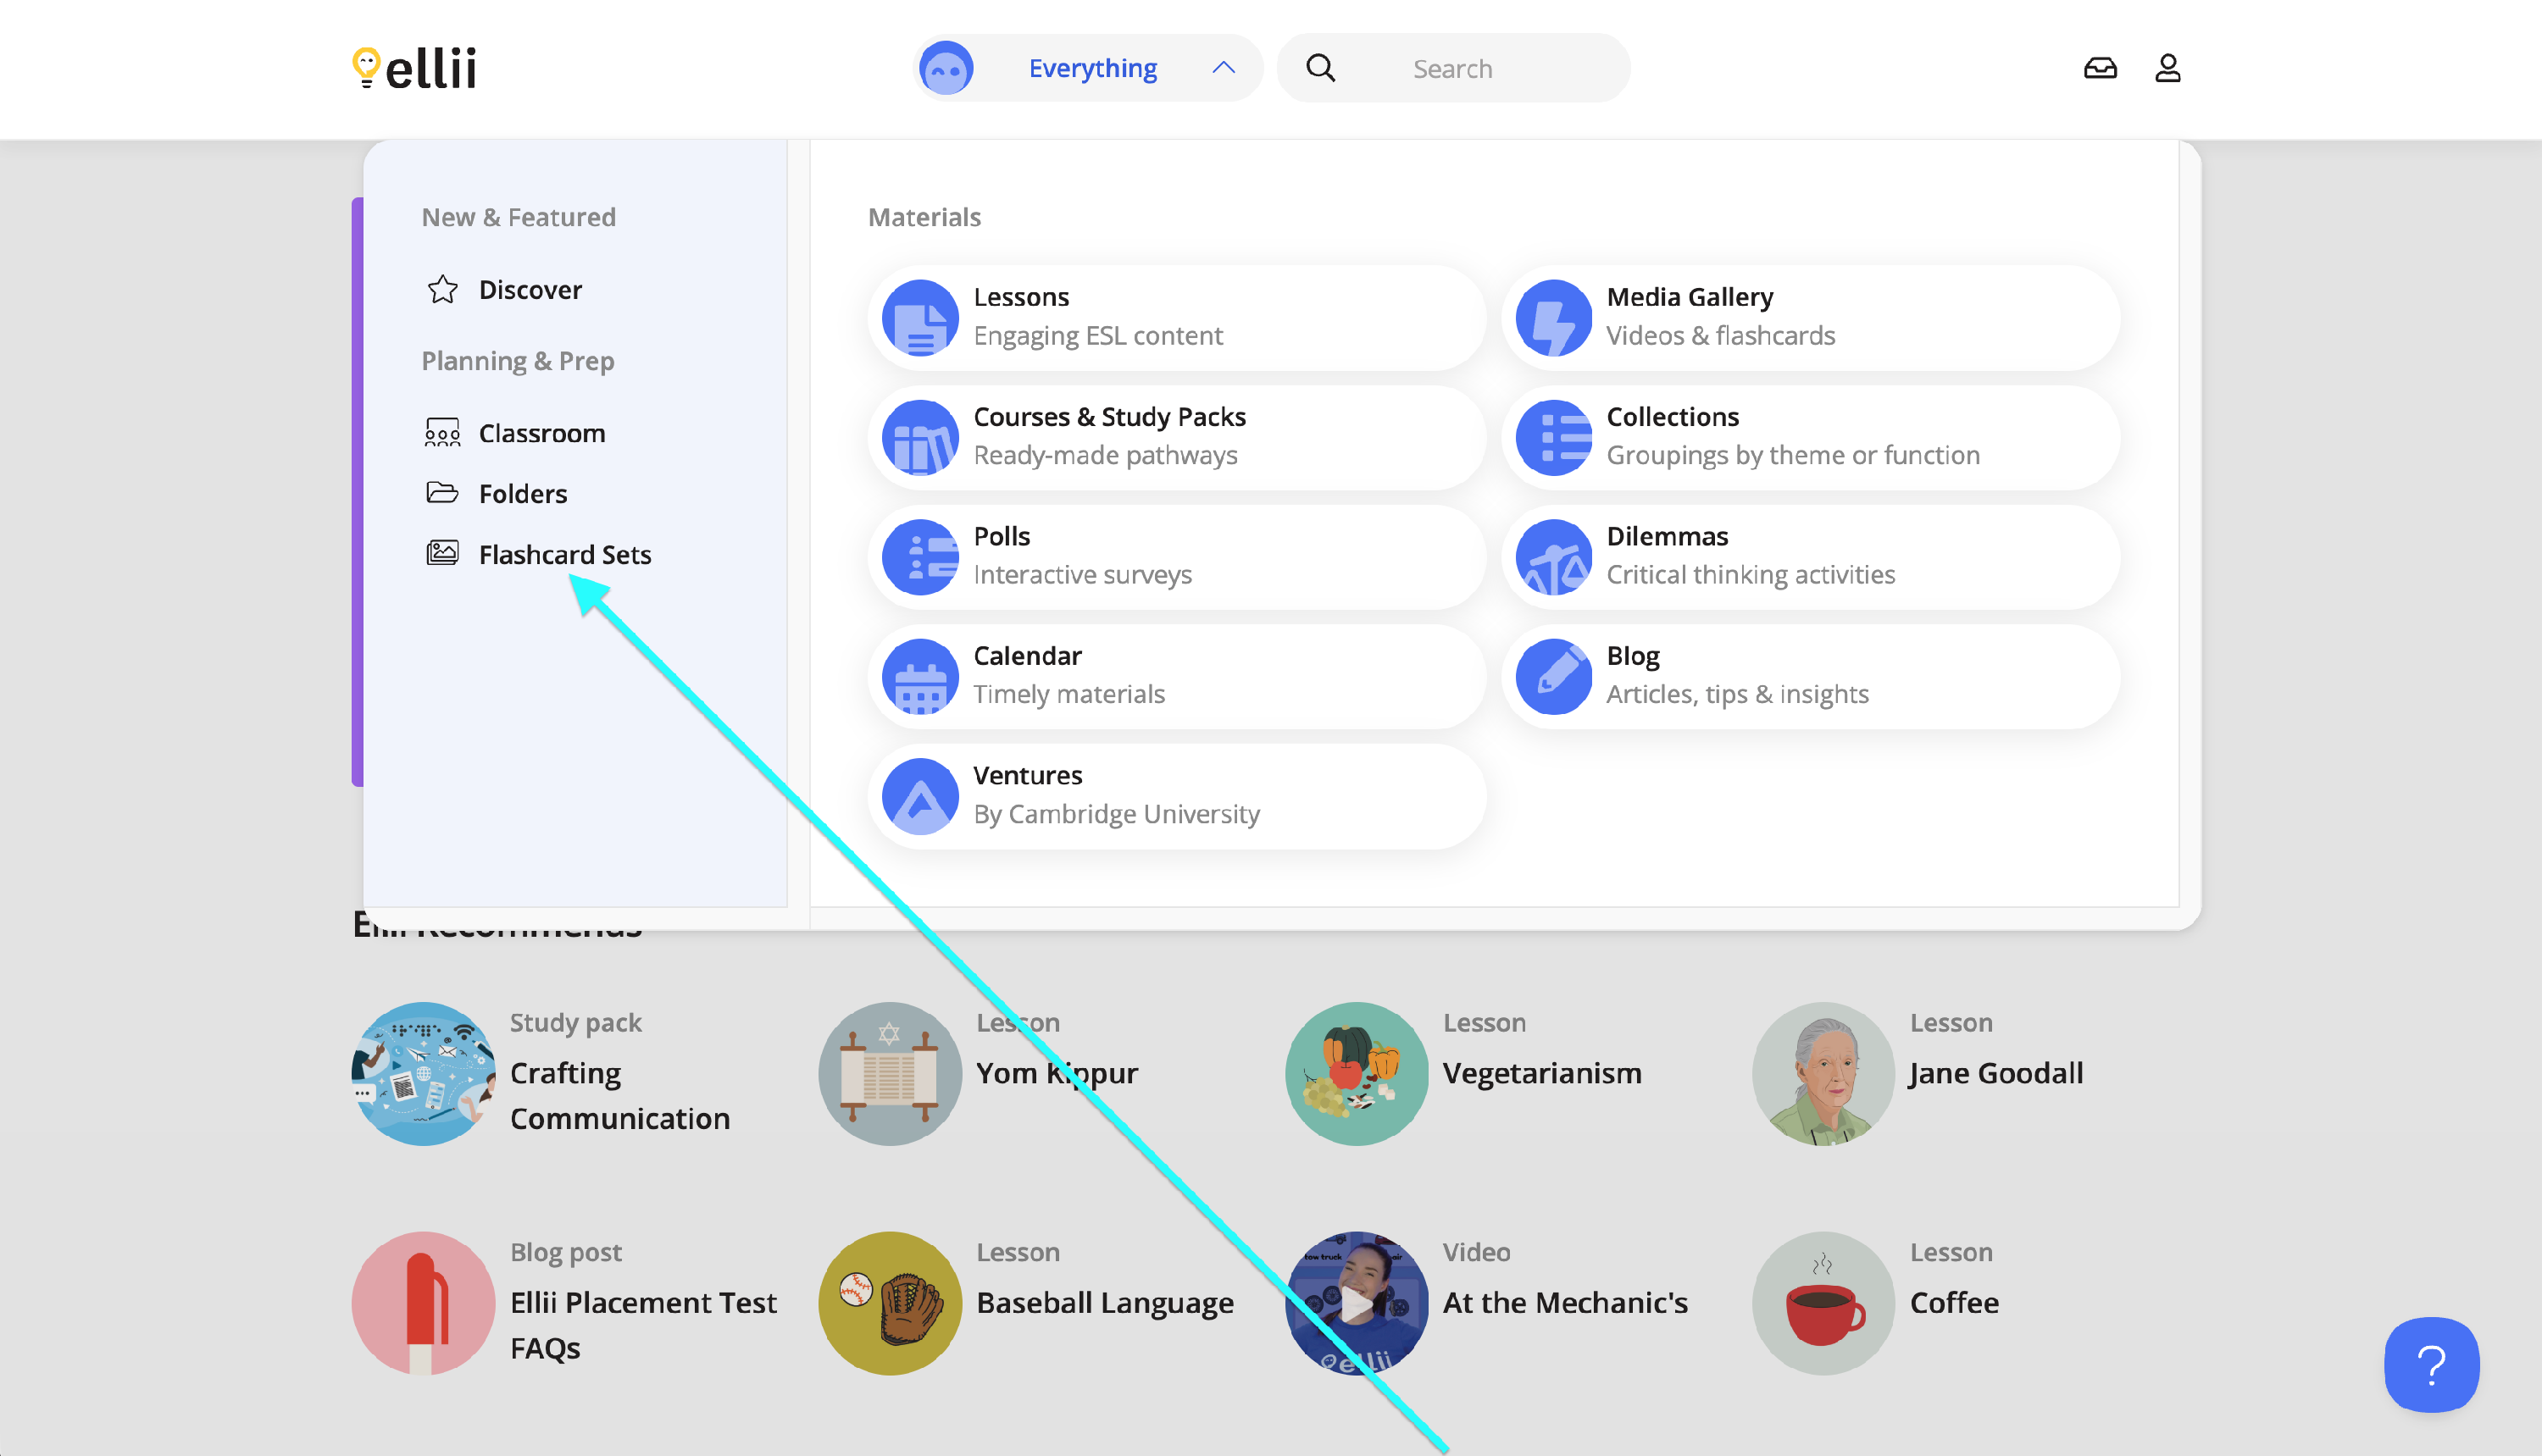
Task: Open the inbox tray icon
Action: click(2099, 68)
